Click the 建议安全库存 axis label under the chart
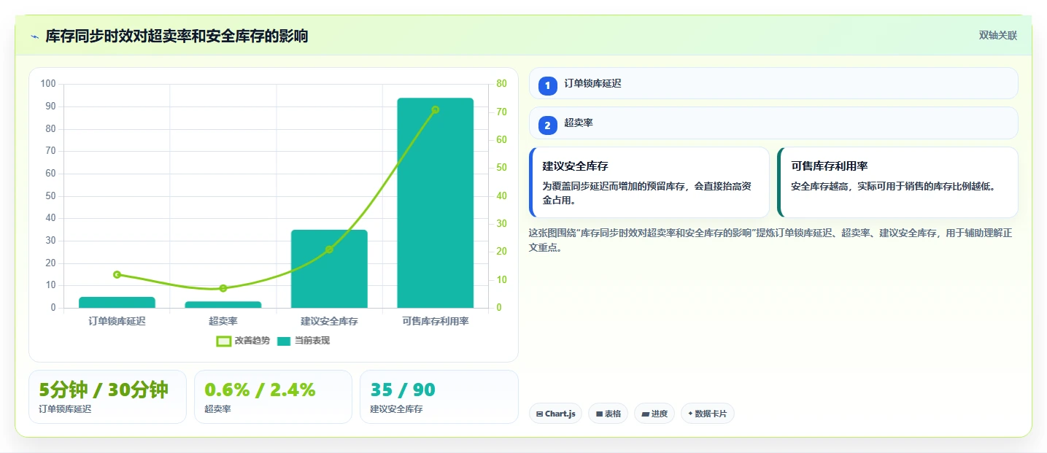 pos(329,321)
